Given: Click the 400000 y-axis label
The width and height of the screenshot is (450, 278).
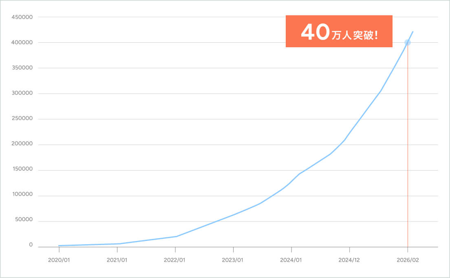Looking at the screenshot, I should tap(22, 42).
